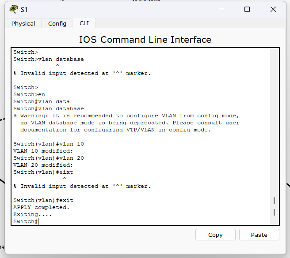Click the CLI terminal scrollbar thumb
Screen dimensions: 290x258
[x=274, y=206]
